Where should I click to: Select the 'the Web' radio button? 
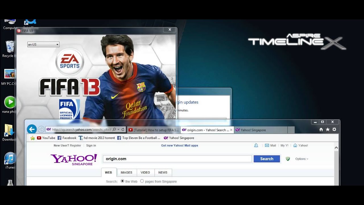123,181
